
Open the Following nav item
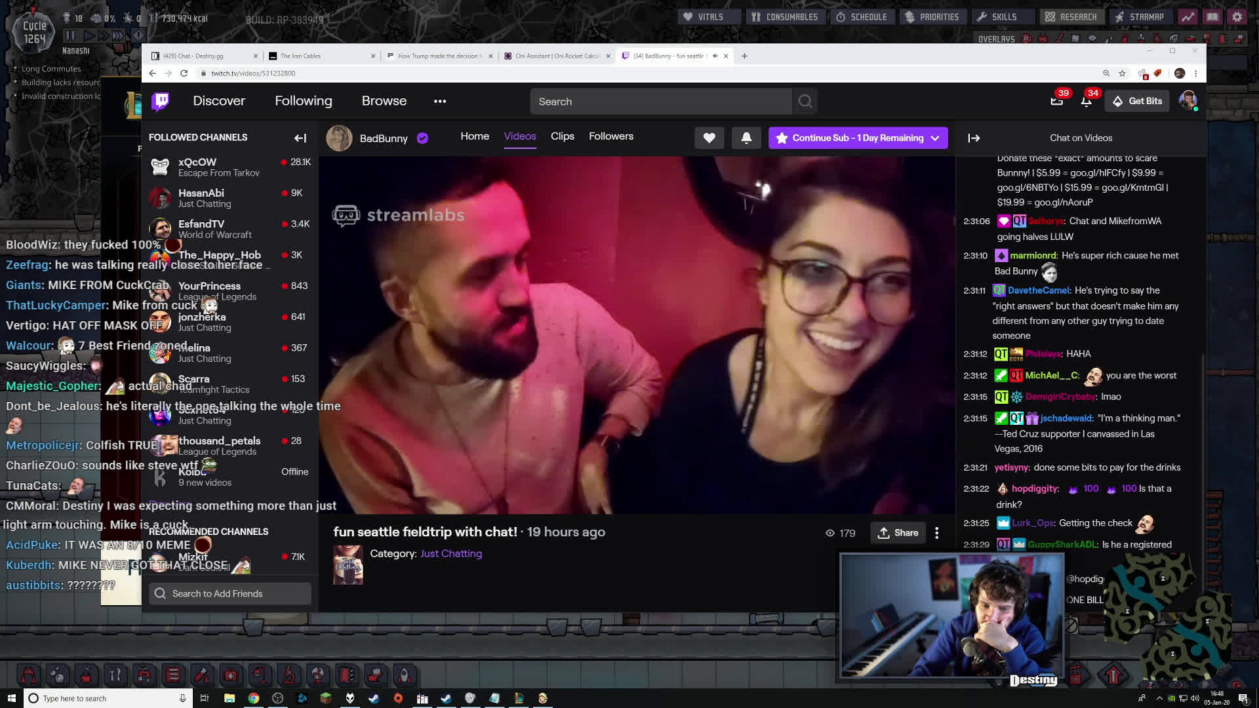coord(304,101)
